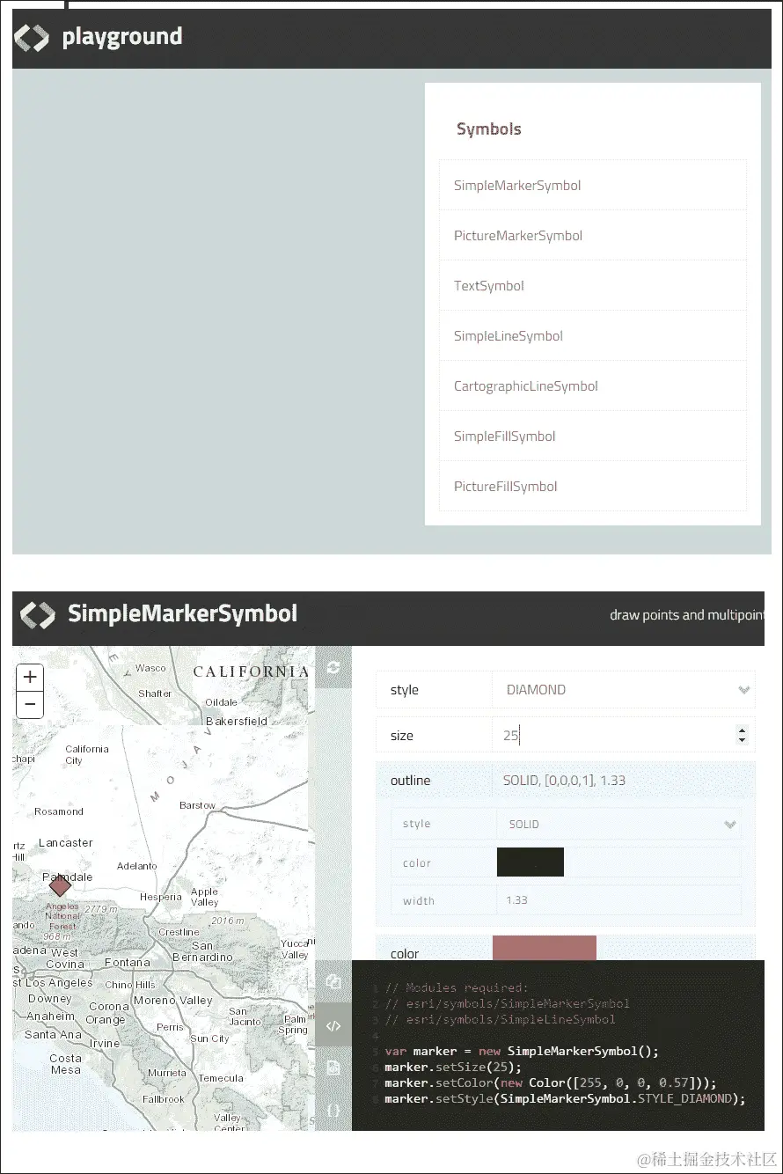
Task: Open the JSON braces {} panel icon
Action: [x=333, y=1110]
